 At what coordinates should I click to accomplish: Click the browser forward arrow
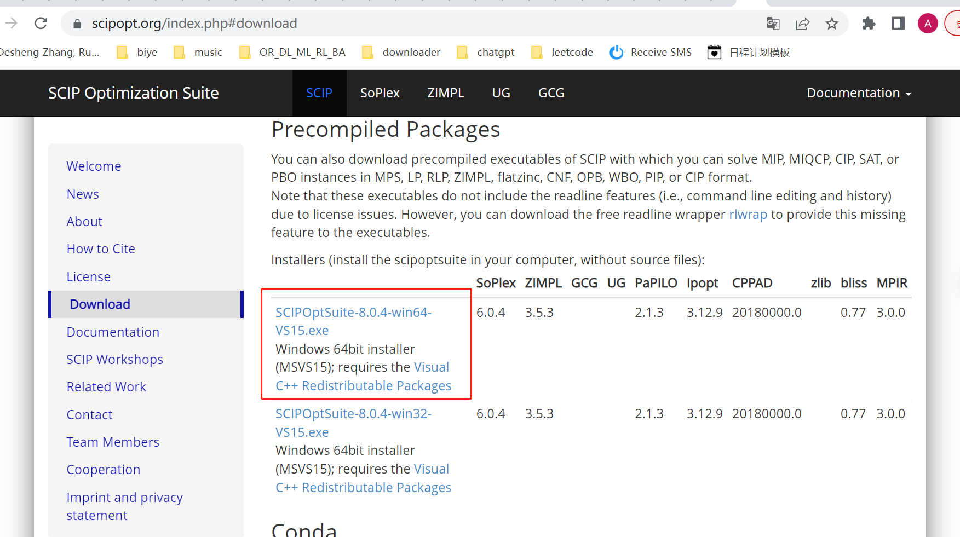(11, 23)
